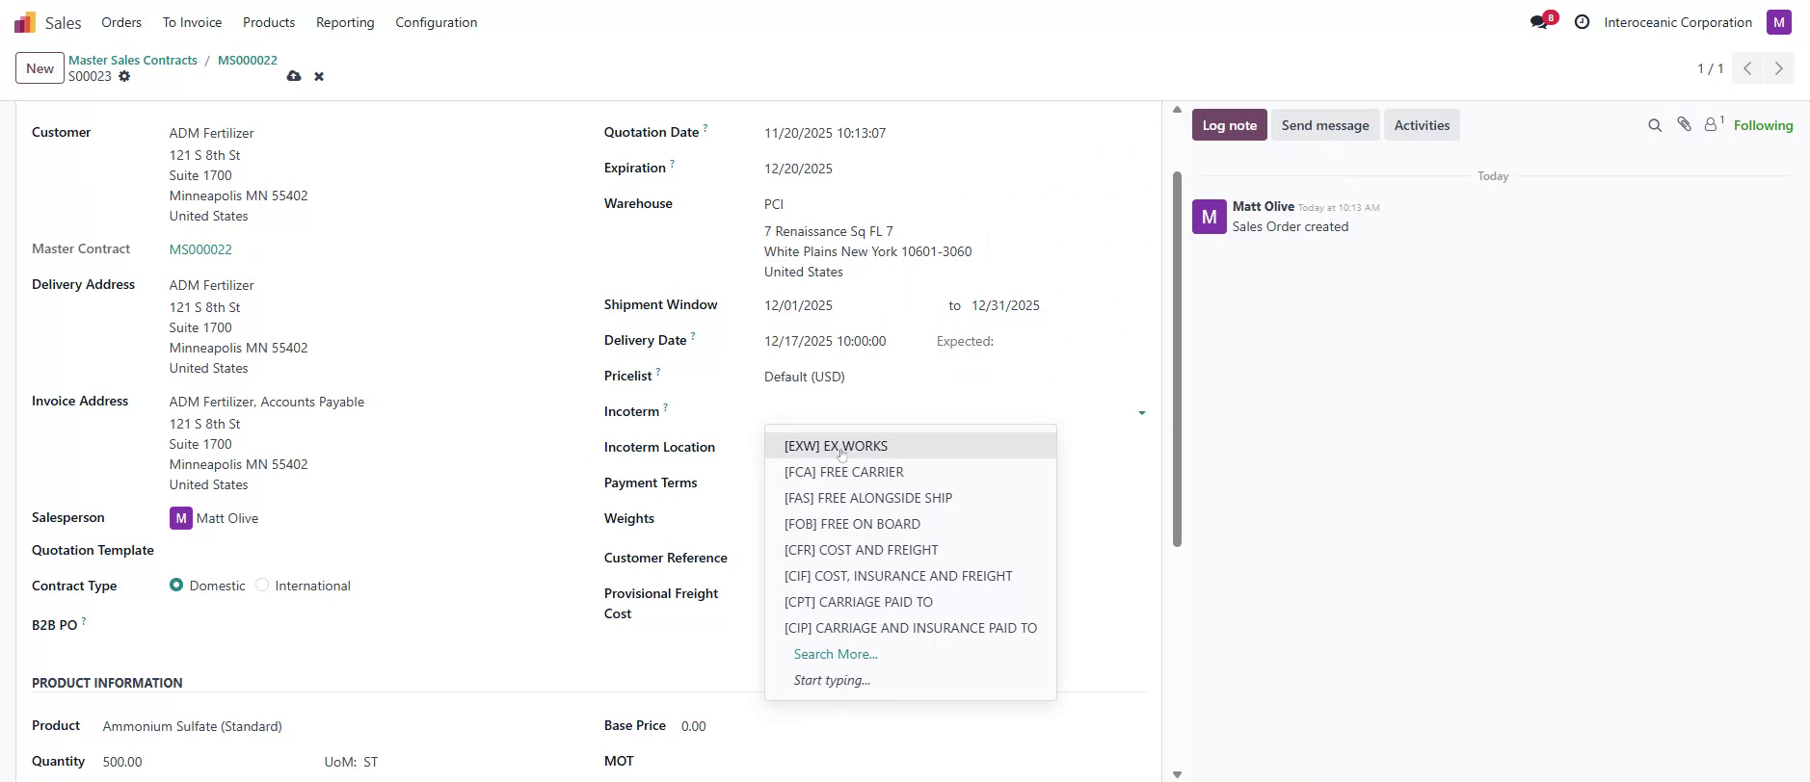Viewport: 1810px width, 782px height.
Task: Open MS000022 Master Contract link
Action: point(200,249)
